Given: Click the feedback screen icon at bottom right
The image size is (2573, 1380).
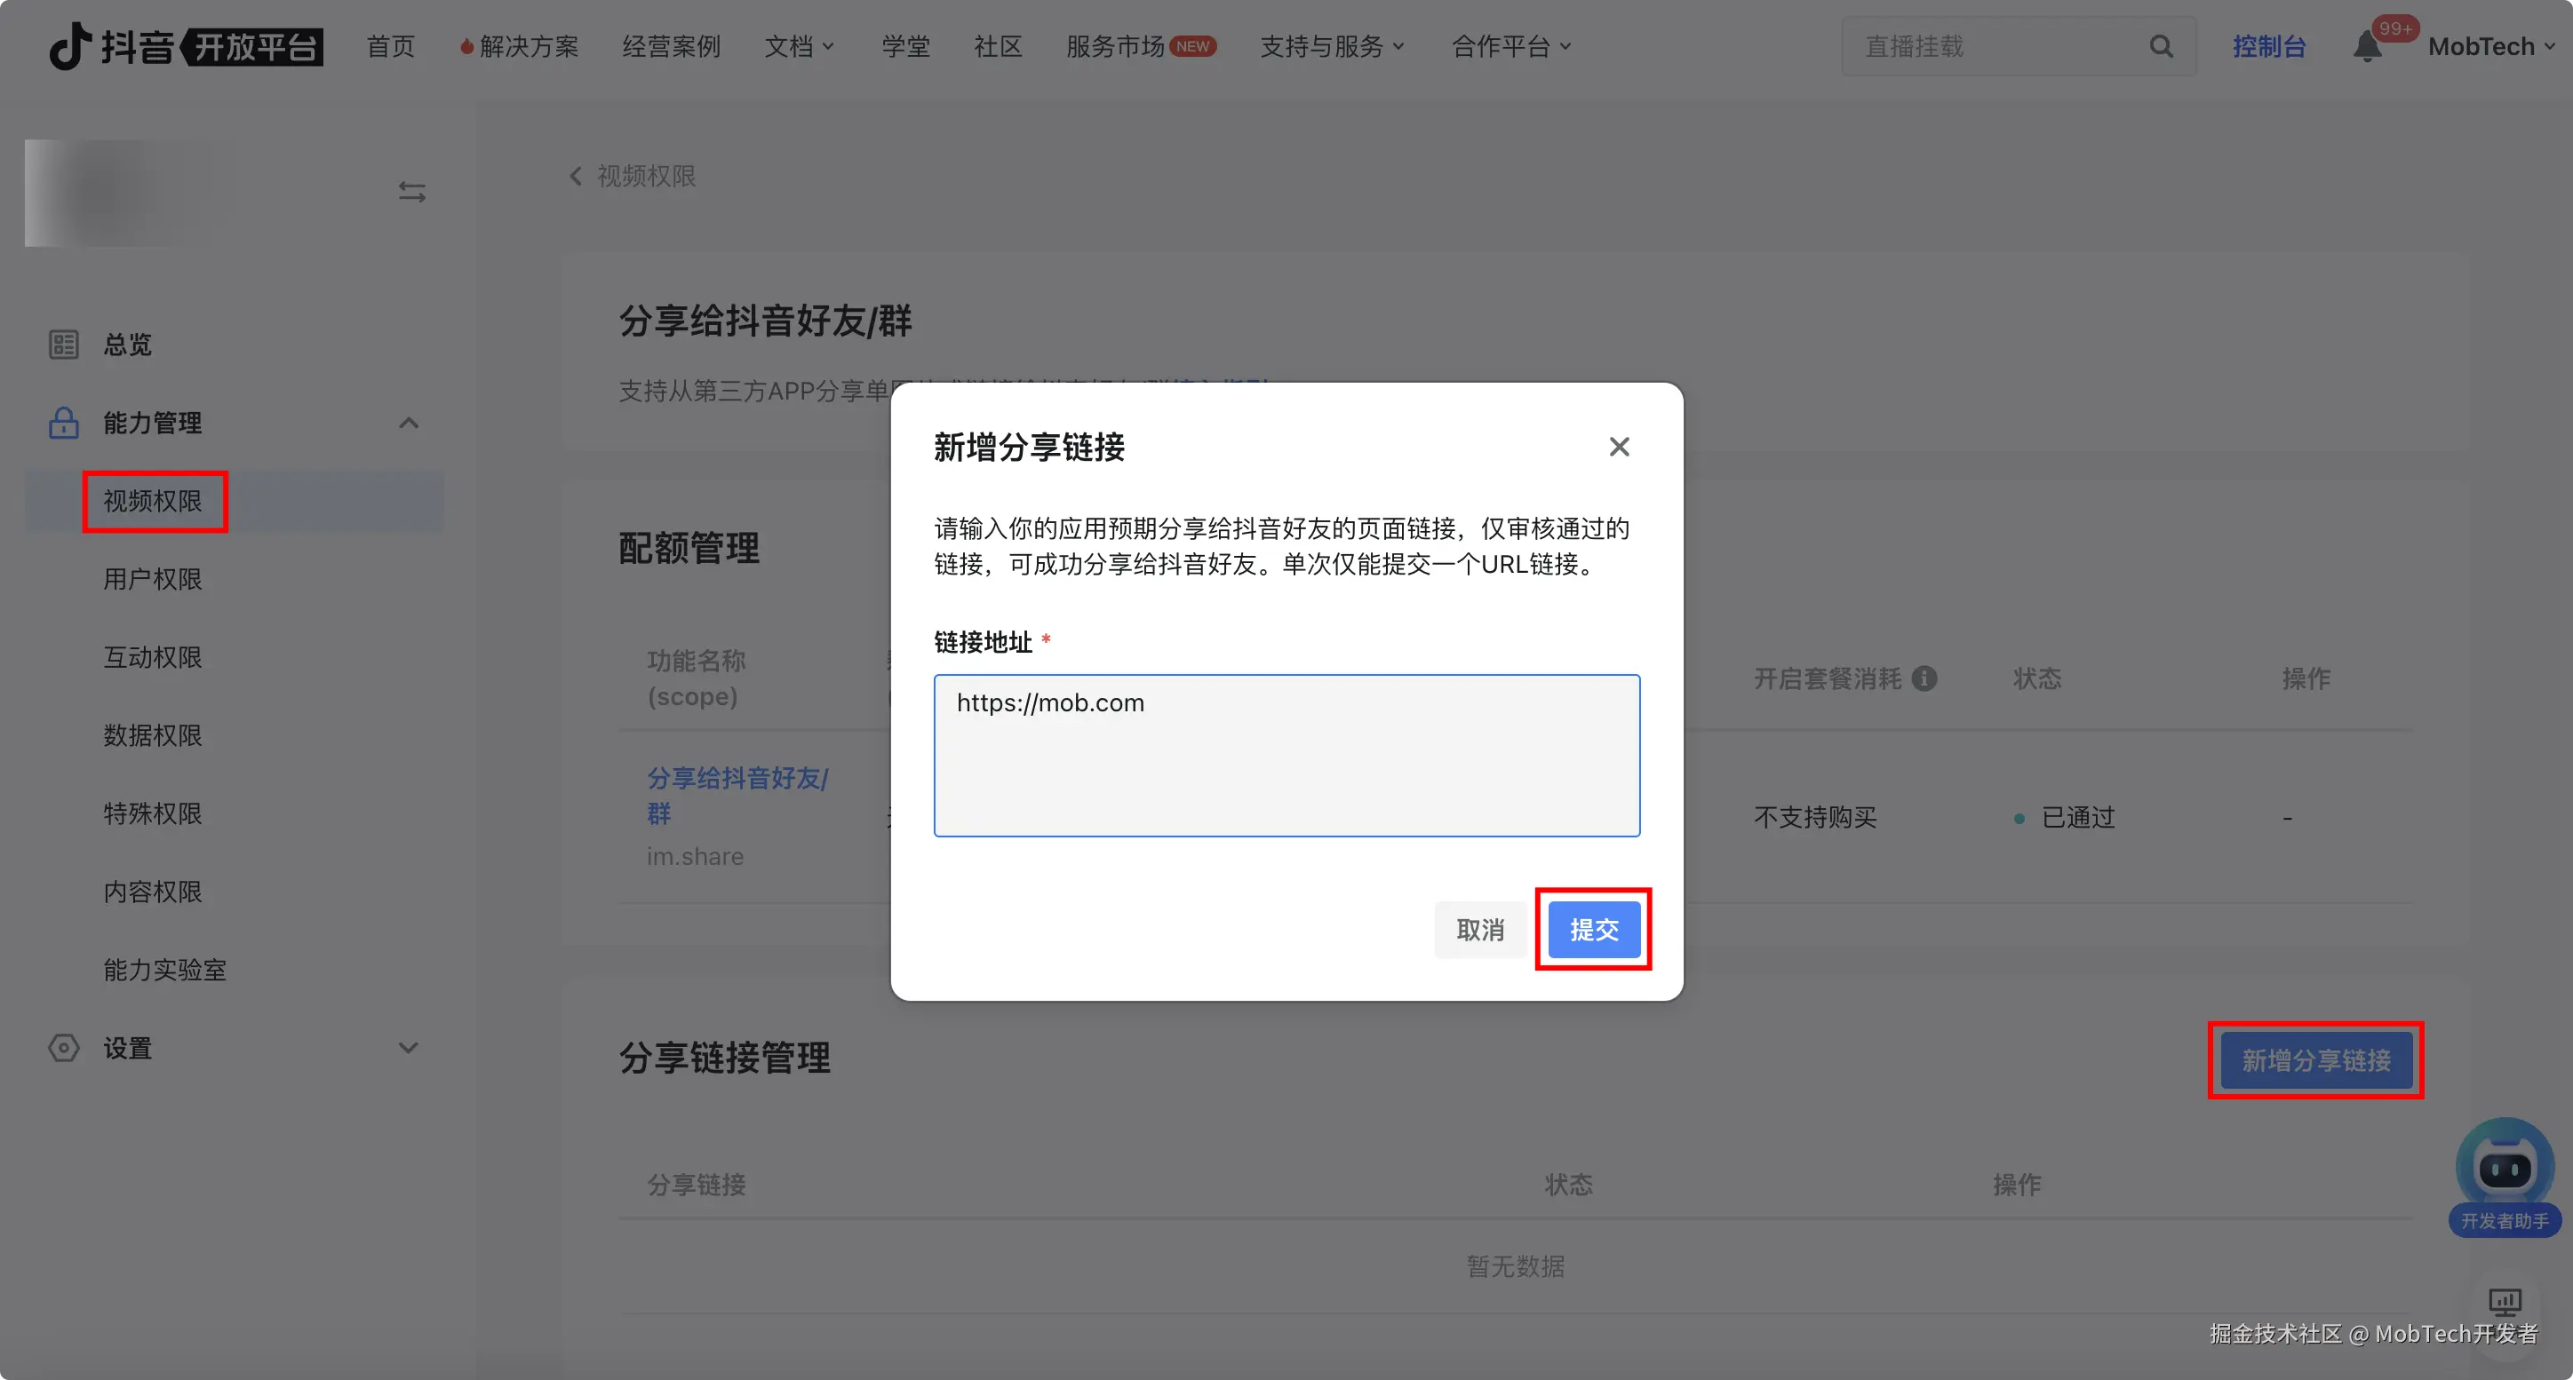Looking at the screenshot, I should tap(2504, 1301).
